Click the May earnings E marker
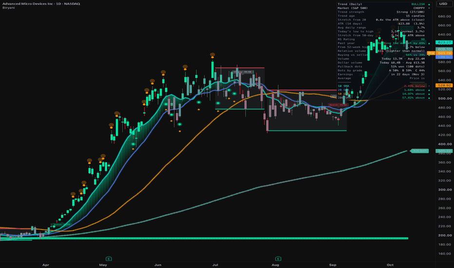This screenshot has width=454, height=268. 109,258
